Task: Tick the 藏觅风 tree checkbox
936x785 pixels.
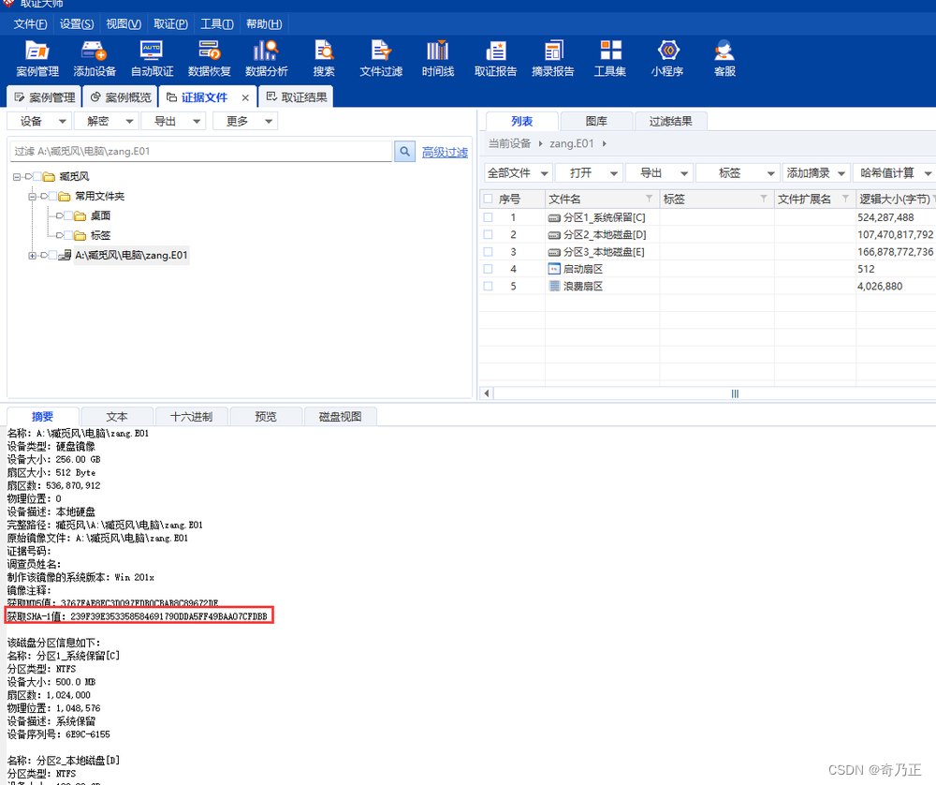Action: click(x=37, y=177)
